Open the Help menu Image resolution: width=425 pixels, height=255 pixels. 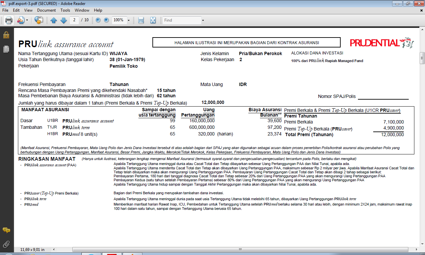[98, 10]
